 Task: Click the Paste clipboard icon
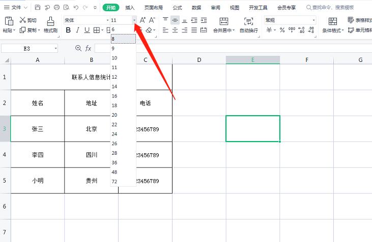click(x=9, y=21)
